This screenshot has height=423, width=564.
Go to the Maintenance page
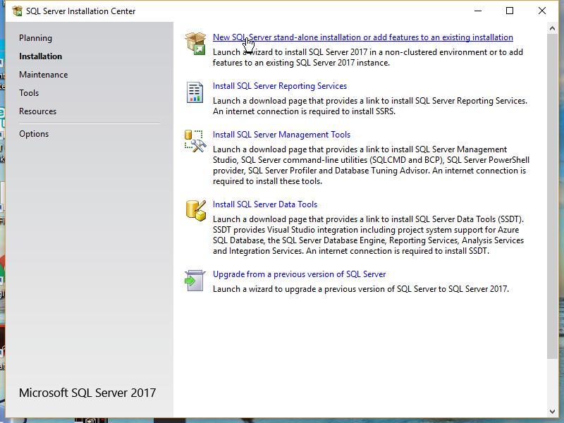click(44, 75)
